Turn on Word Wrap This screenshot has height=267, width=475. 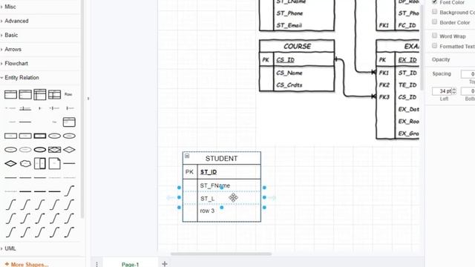pos(435,36)
